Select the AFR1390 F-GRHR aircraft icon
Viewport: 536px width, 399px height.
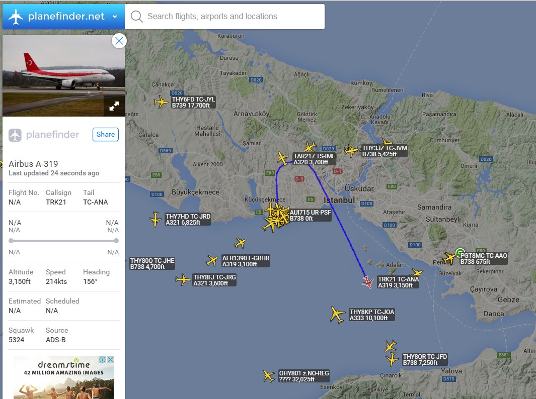tap(212, 261)
